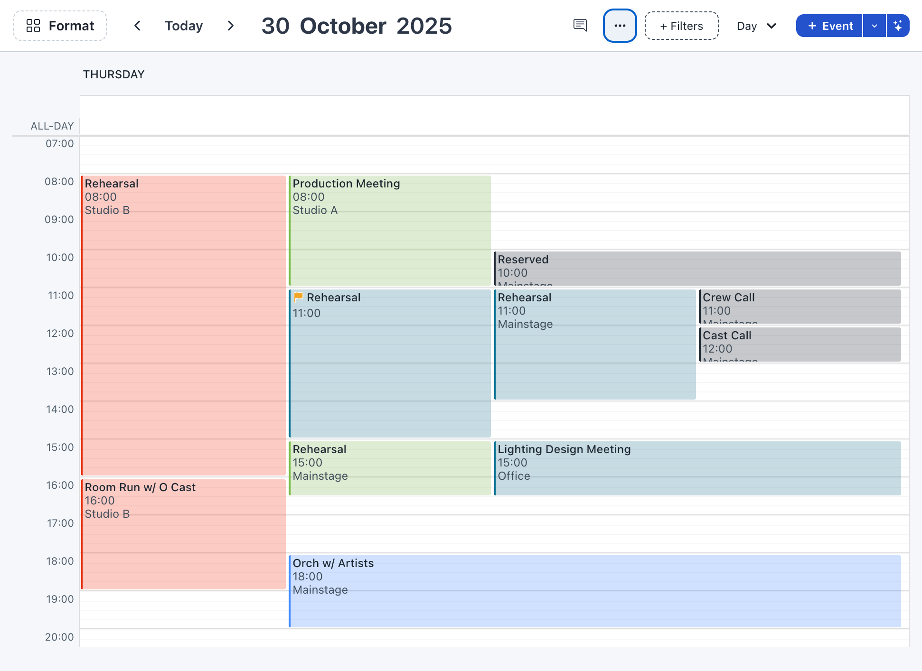Create a new Event

tap(829, 26)
